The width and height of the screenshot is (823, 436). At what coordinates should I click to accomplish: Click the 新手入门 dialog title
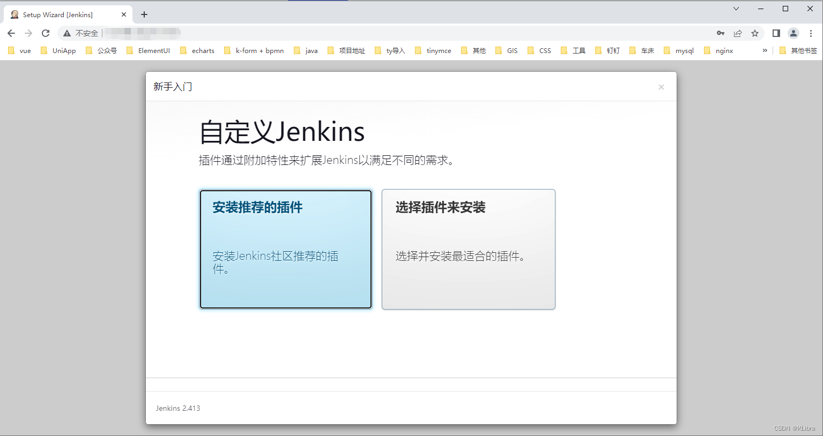pos(173,87)
